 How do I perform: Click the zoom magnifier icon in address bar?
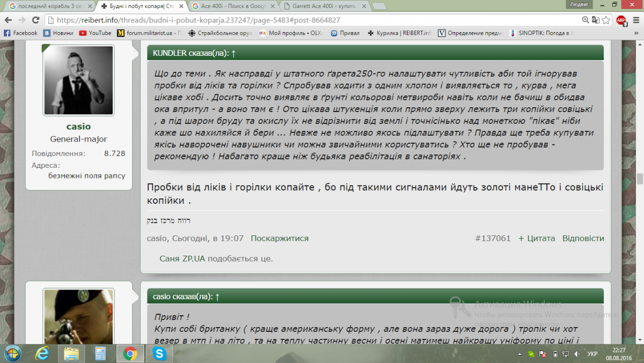(x=586, y=20)
